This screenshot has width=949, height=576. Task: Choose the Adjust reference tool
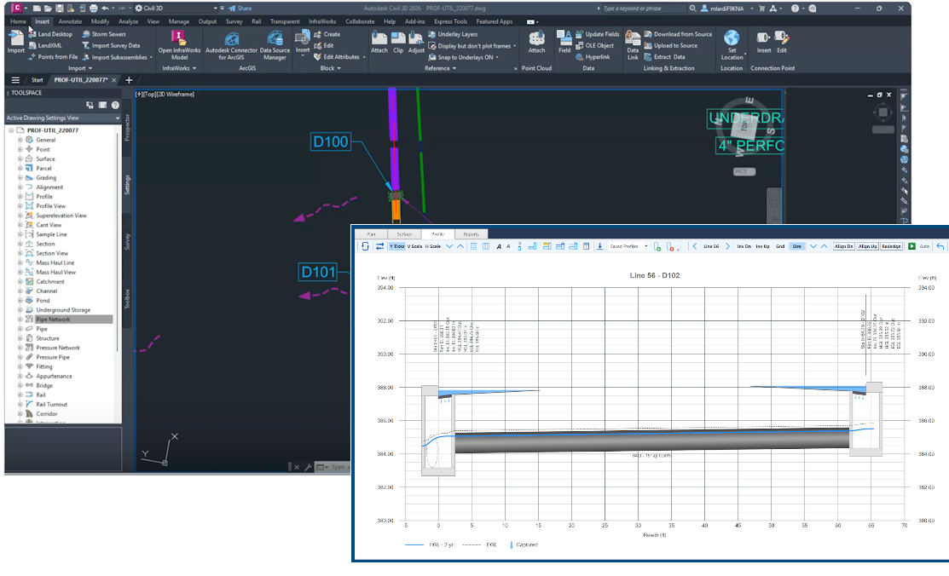pos(416,43)
